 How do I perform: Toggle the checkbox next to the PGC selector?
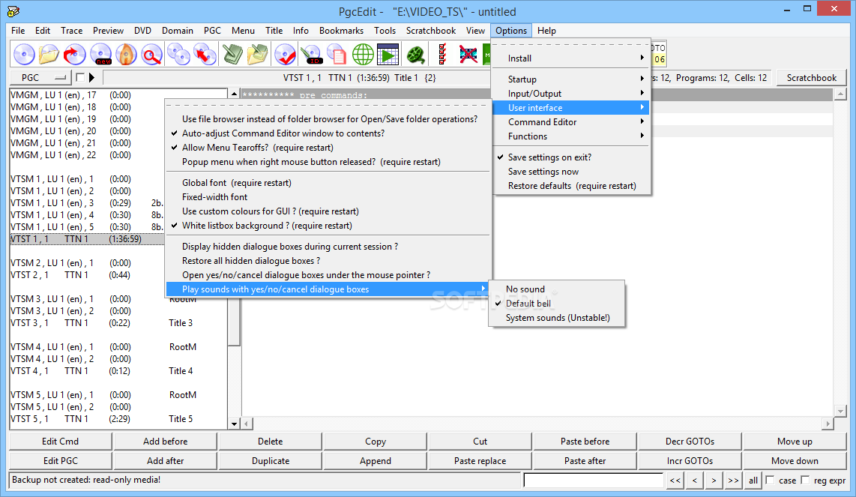pyautogui.click(x=80, y=77)
